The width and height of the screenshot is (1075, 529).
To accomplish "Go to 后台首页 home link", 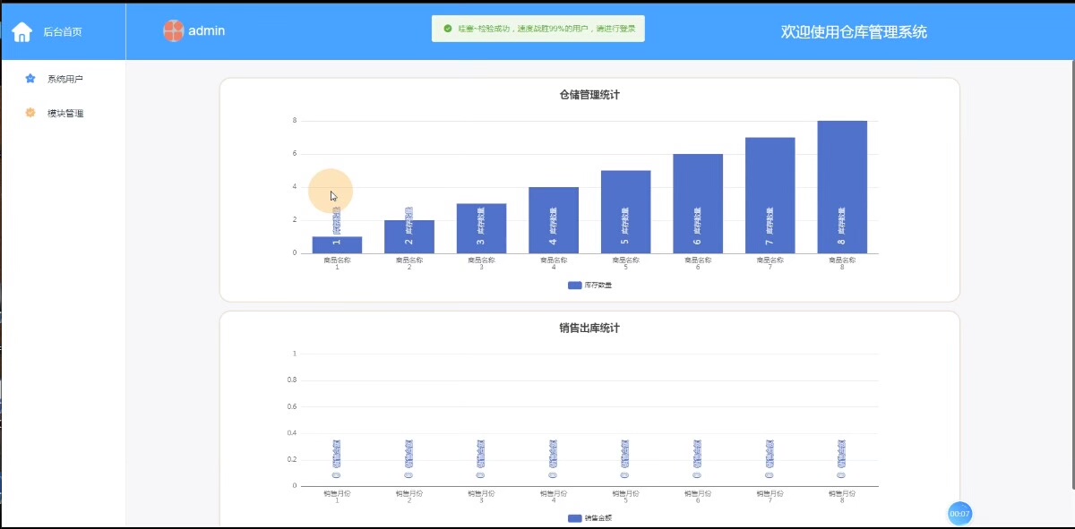I will 62,32.
